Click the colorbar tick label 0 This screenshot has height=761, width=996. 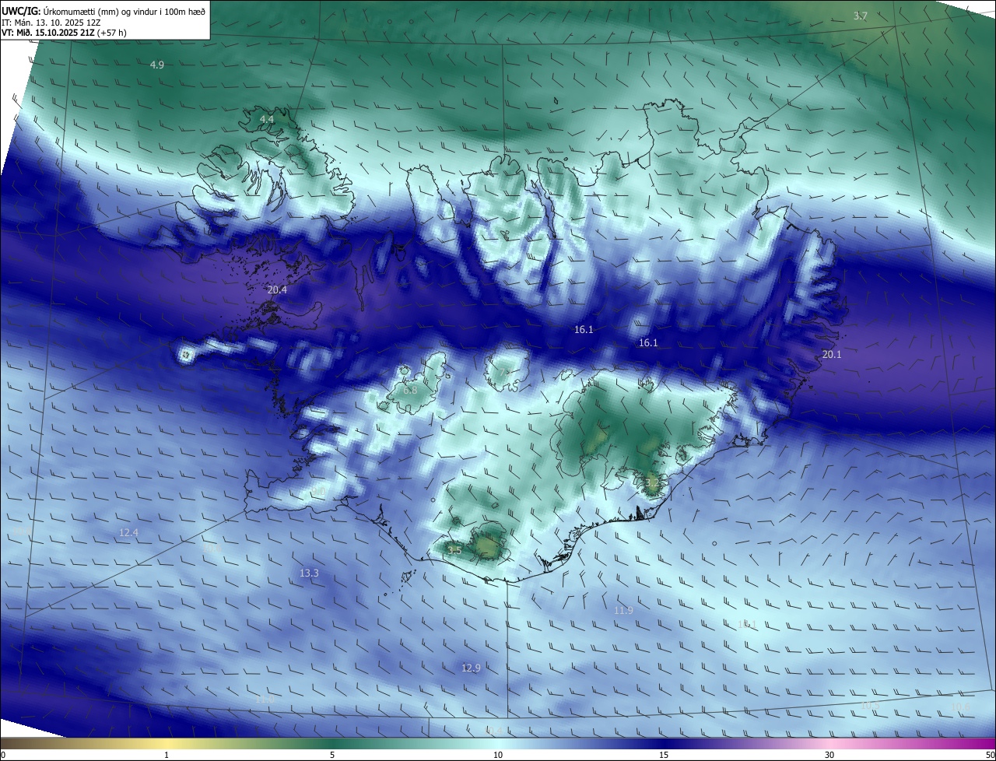(2, 755)
